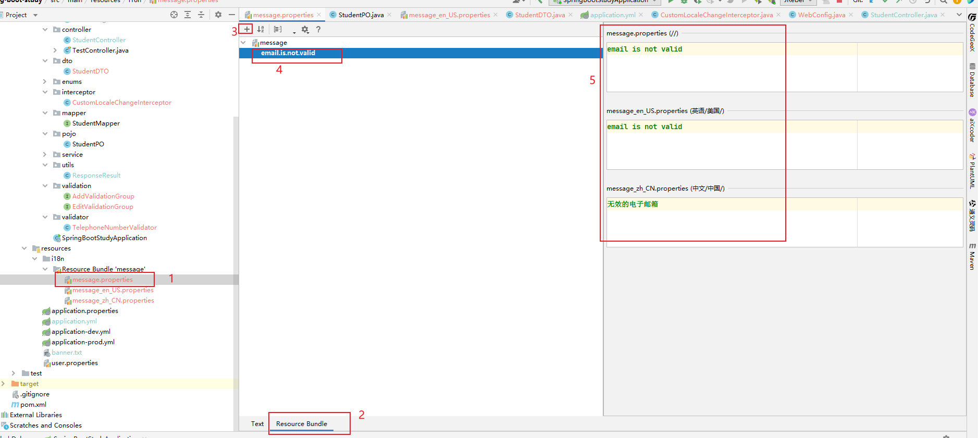Collapse all nodes in Project panel
Image resolution: width=978 pixels, height=438 pixels.
[201, 15]
